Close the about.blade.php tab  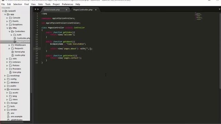pos(66,10)
